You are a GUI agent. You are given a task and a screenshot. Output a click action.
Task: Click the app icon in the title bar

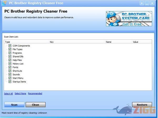pyautogui.click(x=4, y=3)
